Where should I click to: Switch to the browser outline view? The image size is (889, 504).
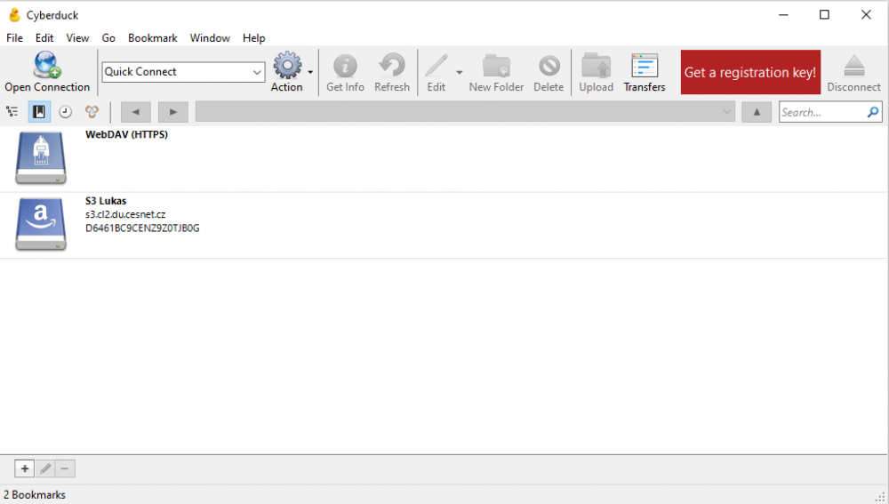tap(12, 112)
